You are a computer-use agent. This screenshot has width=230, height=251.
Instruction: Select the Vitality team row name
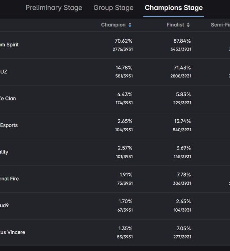4,152
